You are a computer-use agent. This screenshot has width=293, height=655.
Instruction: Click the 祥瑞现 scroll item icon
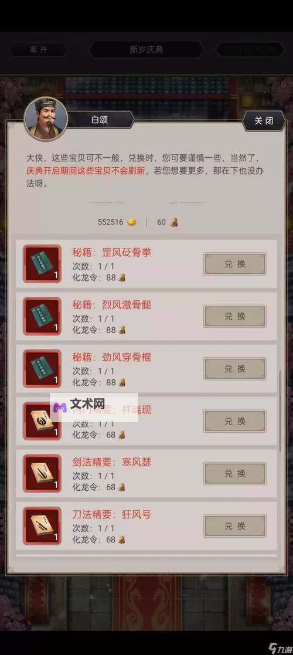[42, 421]
